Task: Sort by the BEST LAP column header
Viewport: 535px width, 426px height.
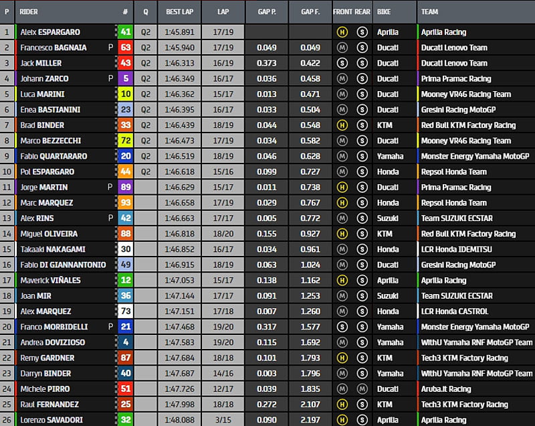Action: coord(180,12)
